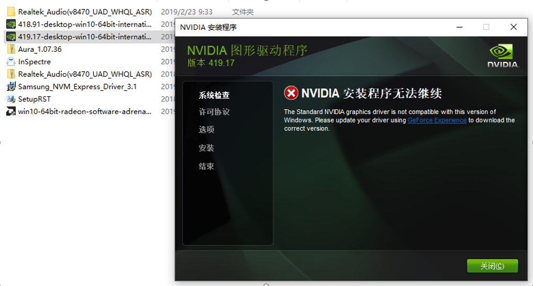Select file name SetupRST in Explorer
533x286 pixels.
click(35, 99)
